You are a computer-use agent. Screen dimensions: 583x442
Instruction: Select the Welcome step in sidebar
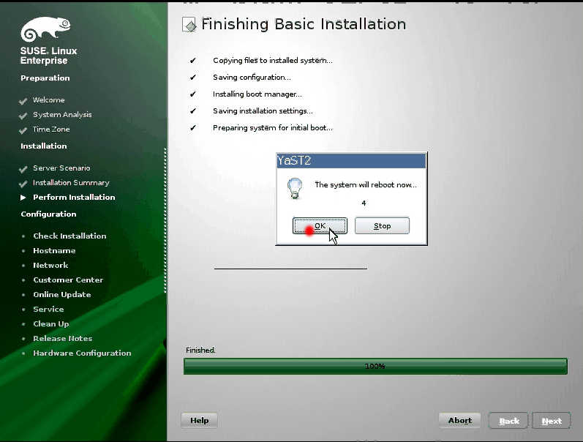click(49, 100)
